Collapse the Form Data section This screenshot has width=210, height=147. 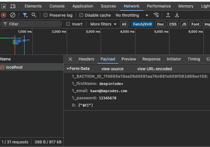coord(68,69)
